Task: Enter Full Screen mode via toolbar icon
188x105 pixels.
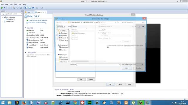Action: (33, 8)
